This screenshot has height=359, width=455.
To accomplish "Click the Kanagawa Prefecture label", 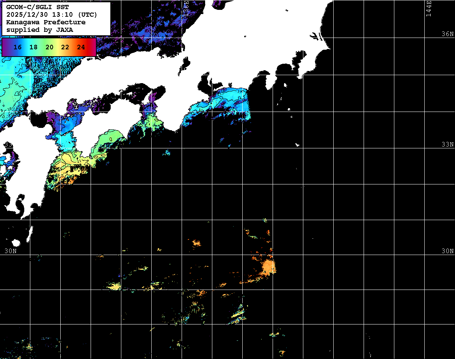I will point(46,22).
